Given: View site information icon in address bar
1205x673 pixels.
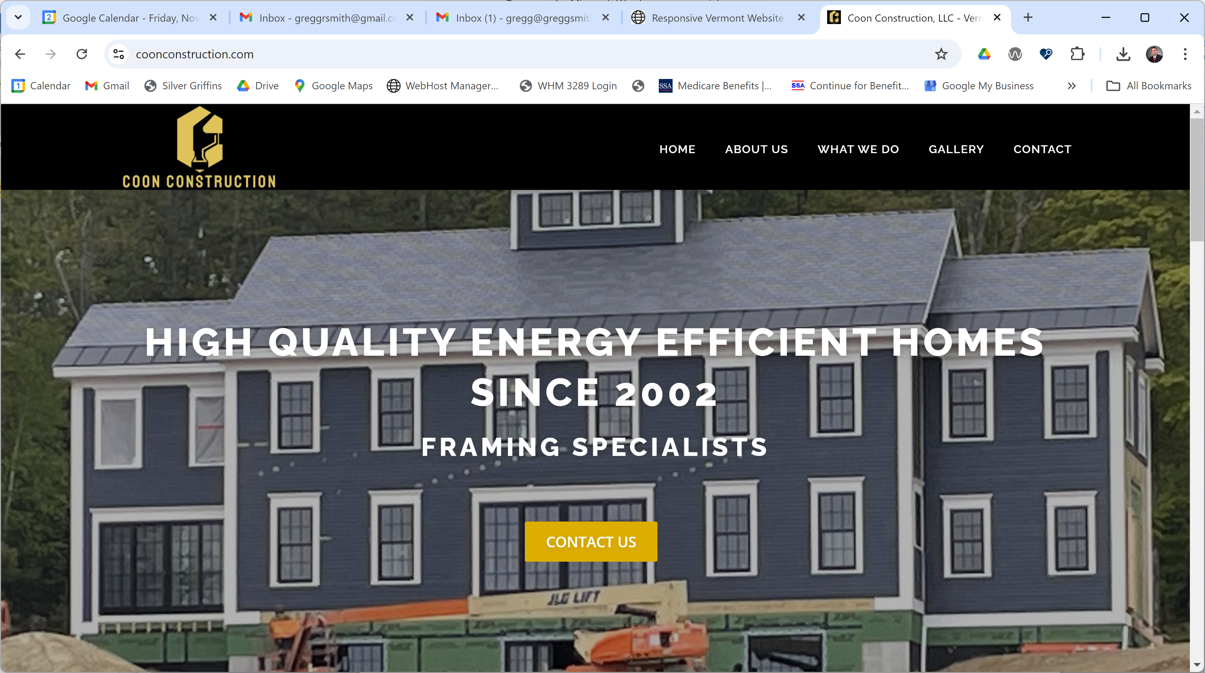Looking at the screenshot, I should [x=119, y=54].
